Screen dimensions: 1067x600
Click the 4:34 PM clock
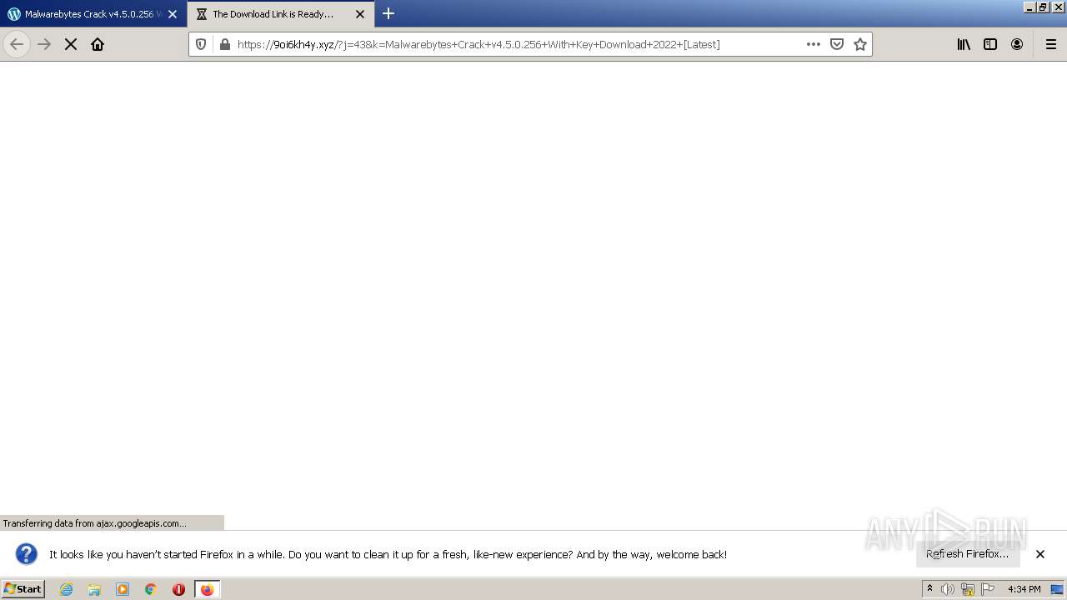(x=1024, y=589)
